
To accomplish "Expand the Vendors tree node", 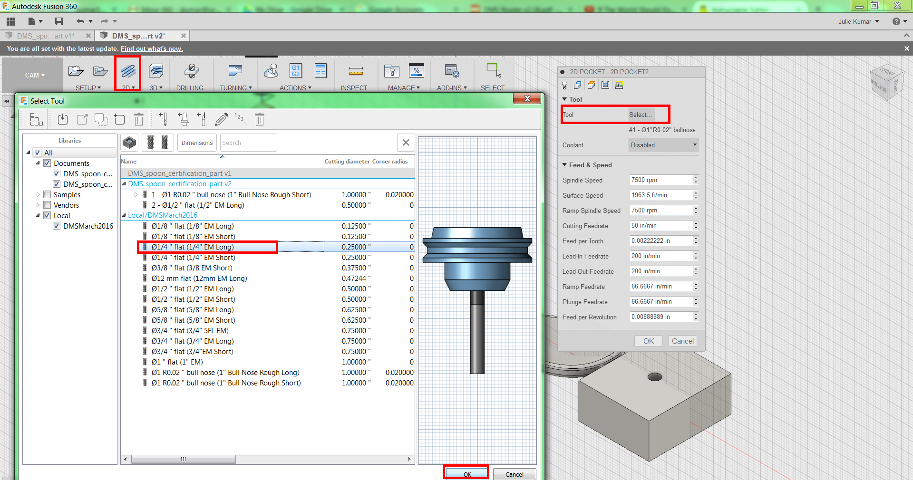I will 38,205.
